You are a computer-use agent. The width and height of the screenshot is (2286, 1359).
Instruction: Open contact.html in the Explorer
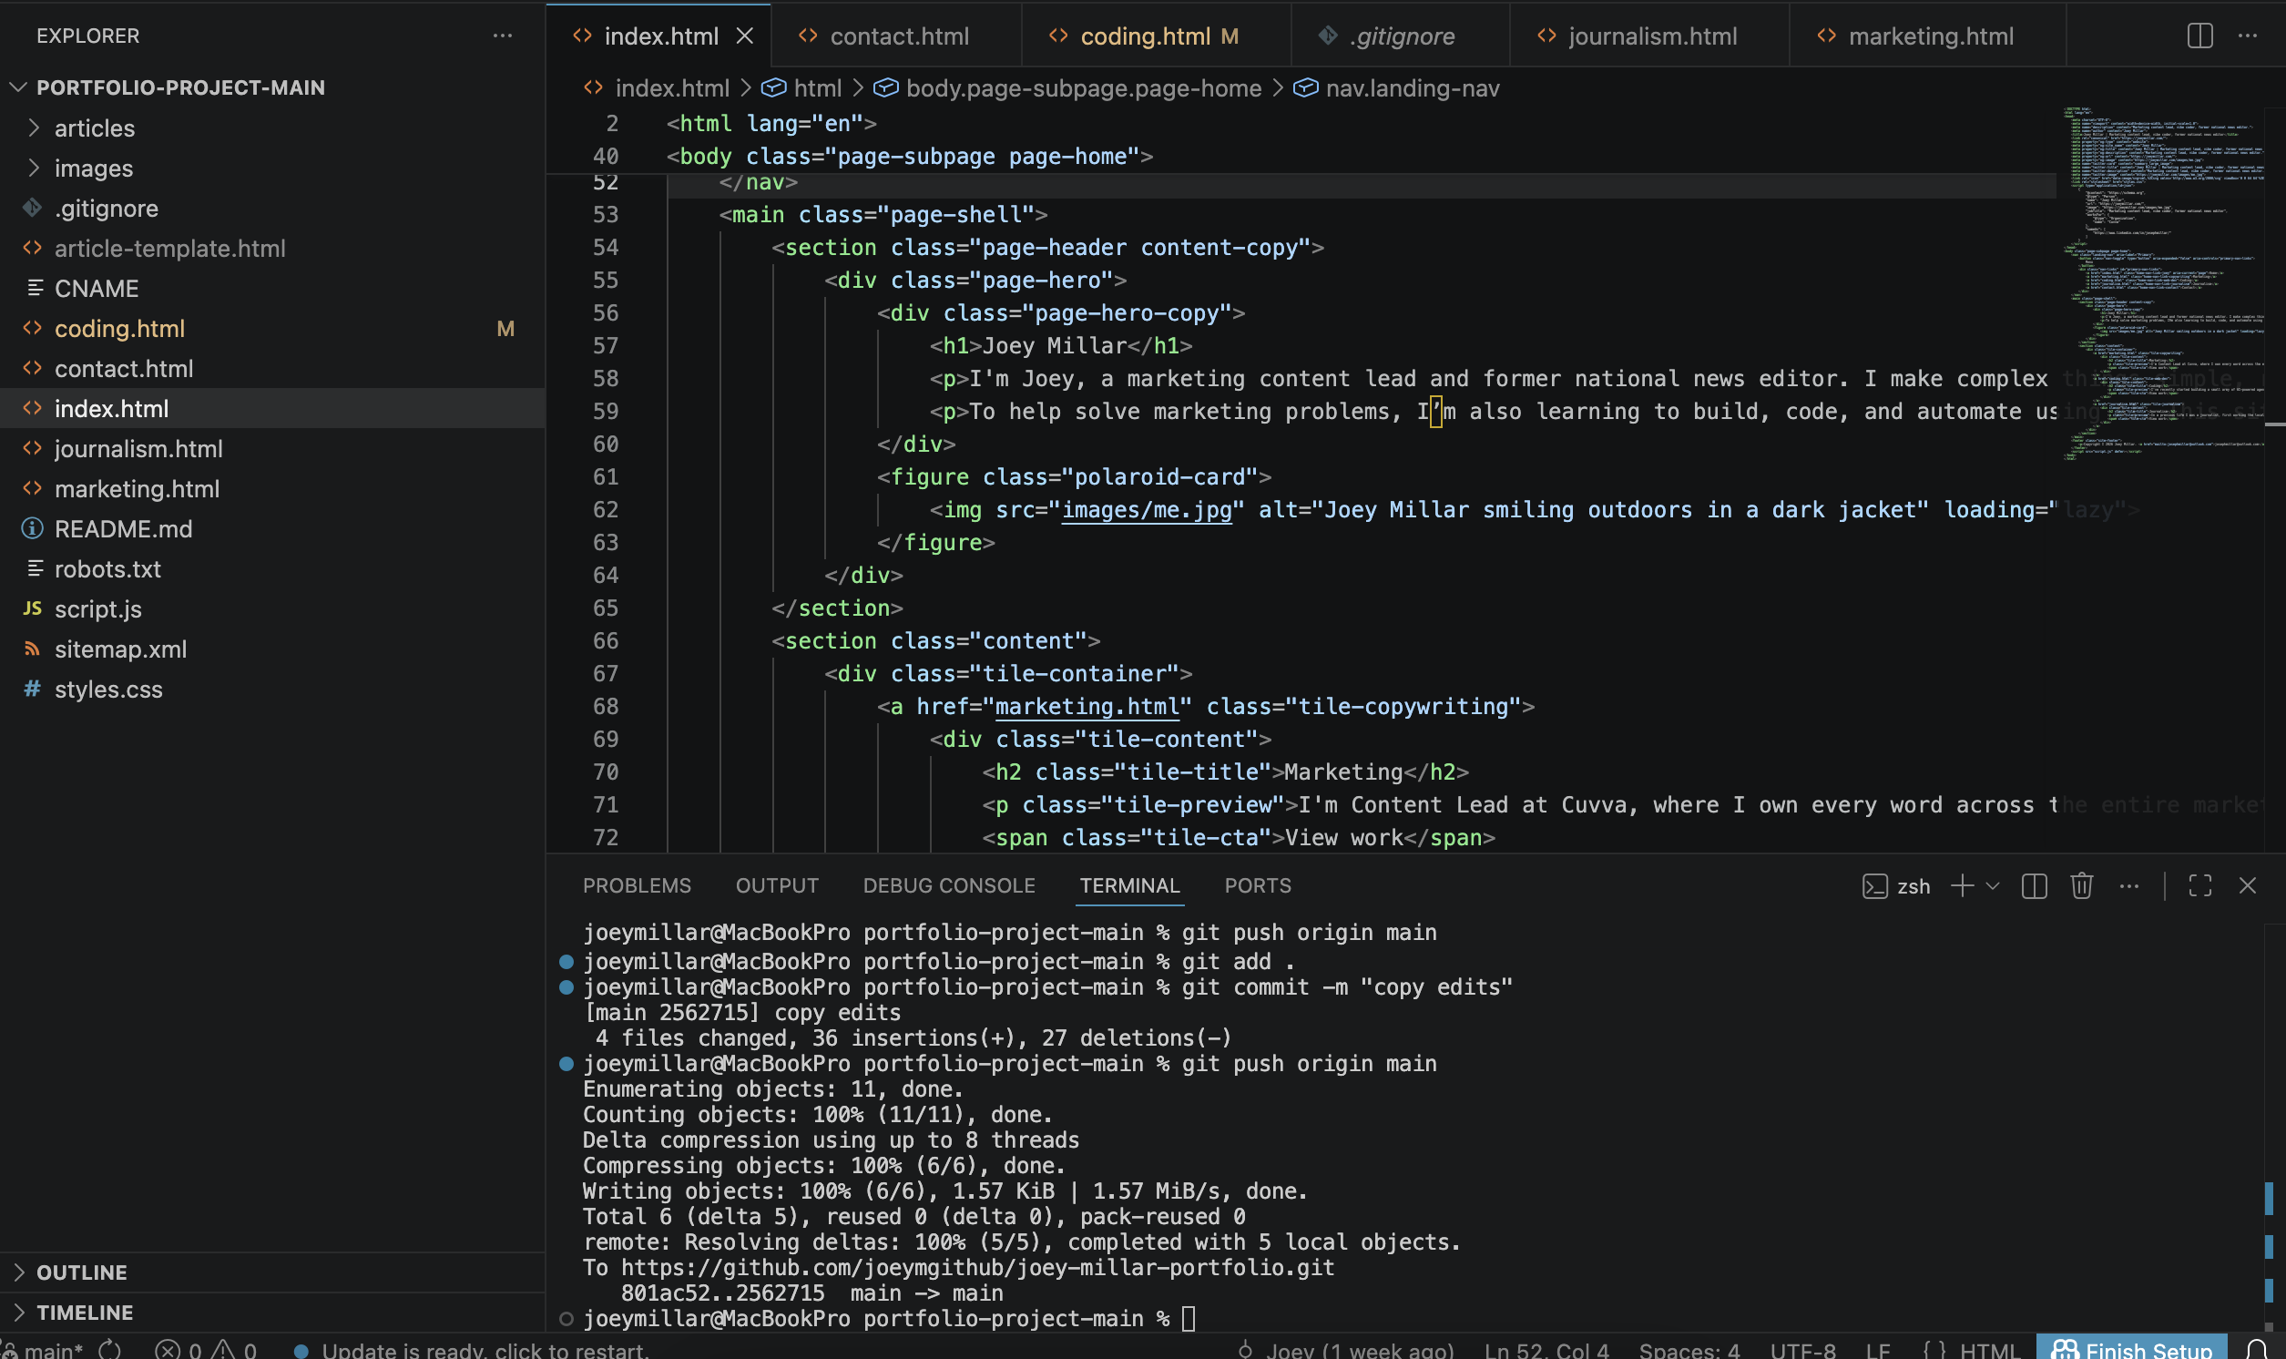[x=273, y=368]
